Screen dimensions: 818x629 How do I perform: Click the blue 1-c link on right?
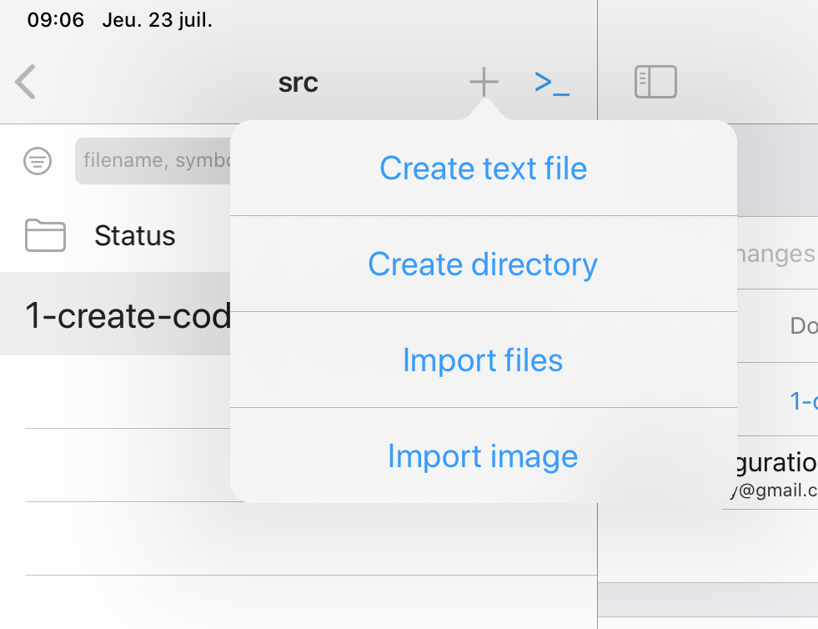coord(803,401)
